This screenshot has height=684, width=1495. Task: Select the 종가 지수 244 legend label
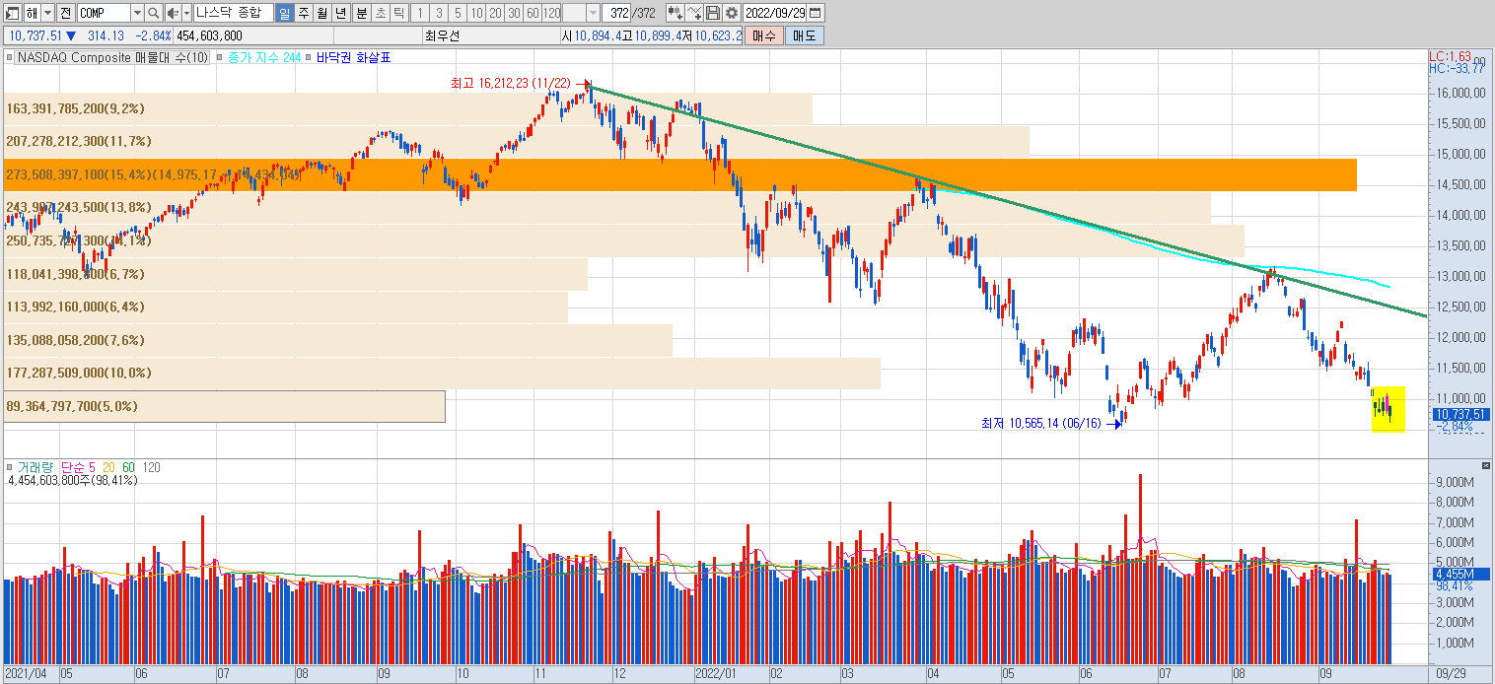coord(263,58)
